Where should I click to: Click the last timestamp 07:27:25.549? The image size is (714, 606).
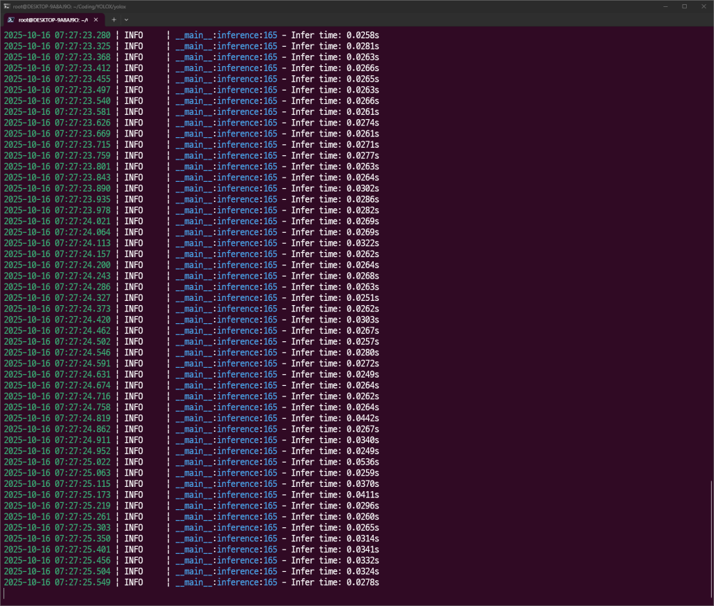coord(82,582)
